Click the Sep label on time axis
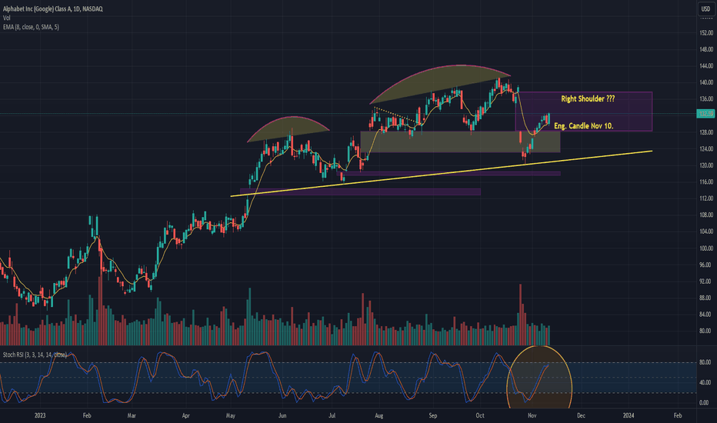Image resolution: width=717 pixels, height=423 pixels. [433, 415]
